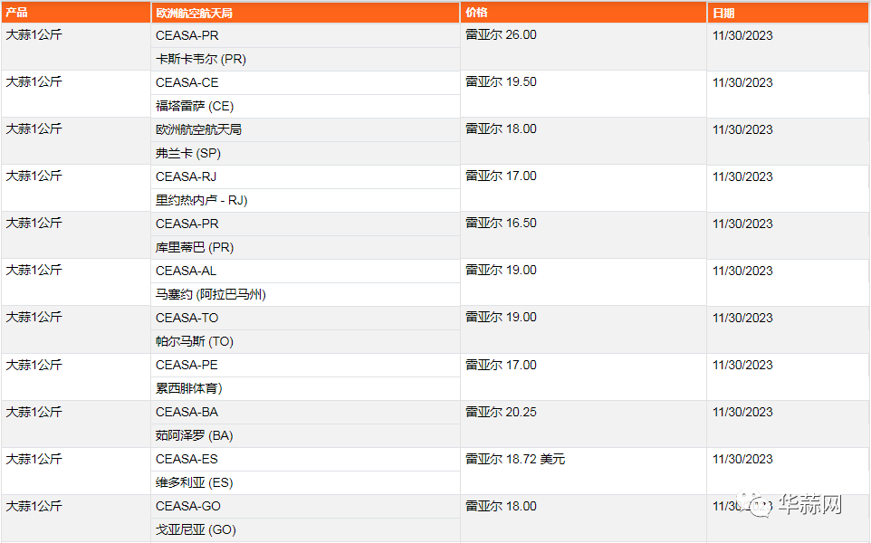The image size is (871, 543).
Task: Select the 雷亚尔 26.00 price cell
Action: click(583, 47)
